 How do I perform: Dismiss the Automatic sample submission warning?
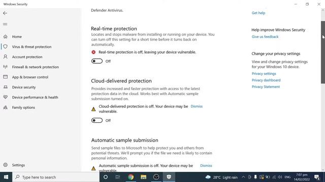pos(206,165)
